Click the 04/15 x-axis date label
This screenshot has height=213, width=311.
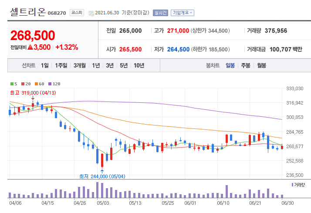coord(47,203)
